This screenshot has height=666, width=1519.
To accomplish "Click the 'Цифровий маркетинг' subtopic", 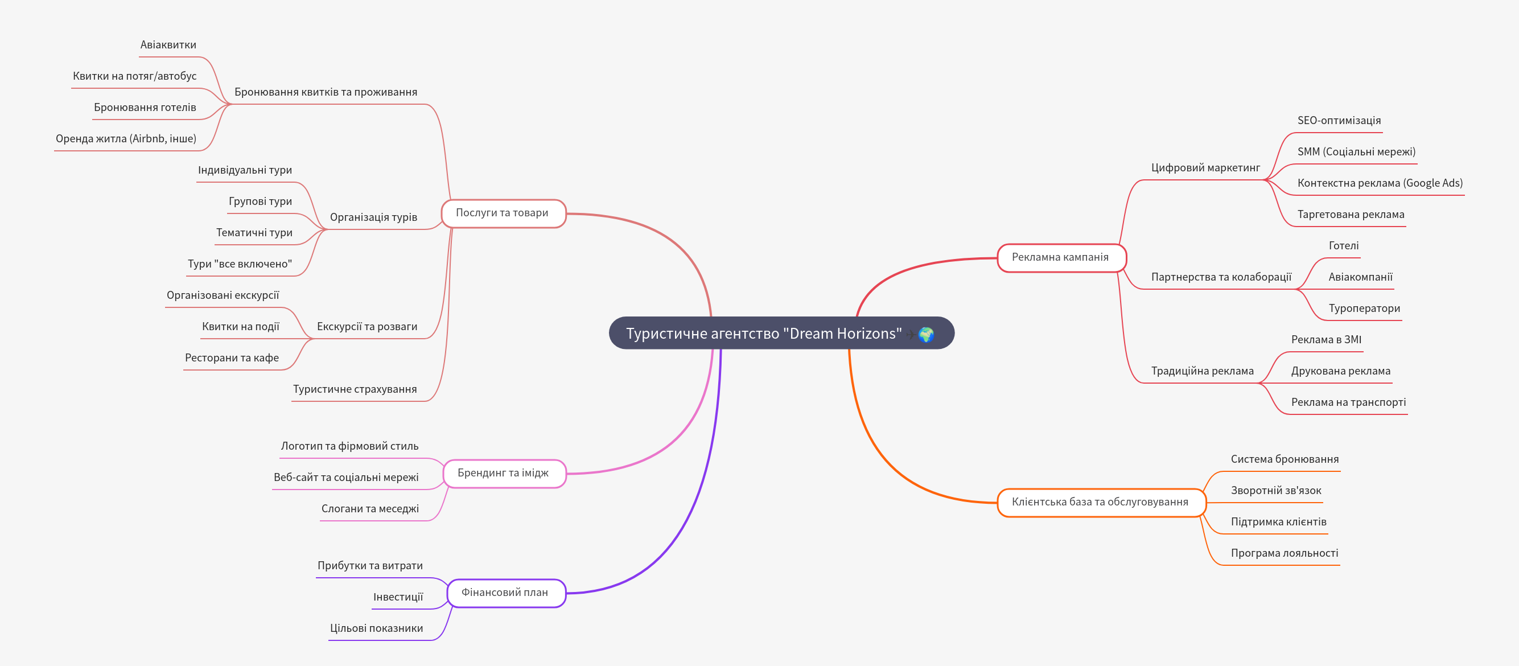I will (x=1205, y=167).
